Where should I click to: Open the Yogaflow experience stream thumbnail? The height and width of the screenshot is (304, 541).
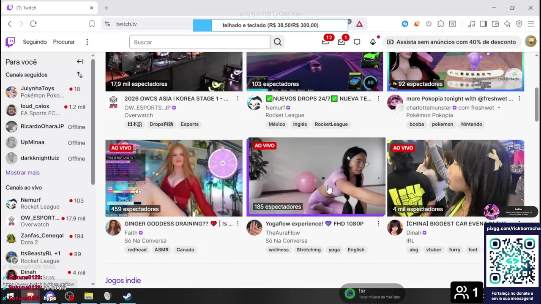(316, 176)
